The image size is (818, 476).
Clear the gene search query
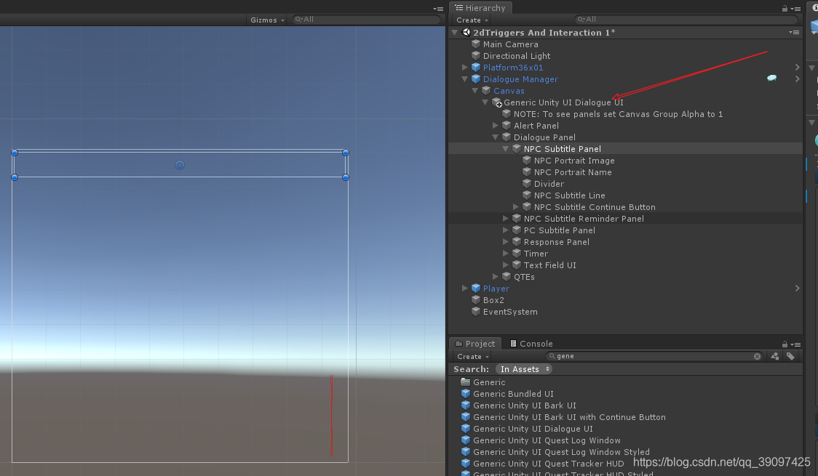(x=757, y=356)
